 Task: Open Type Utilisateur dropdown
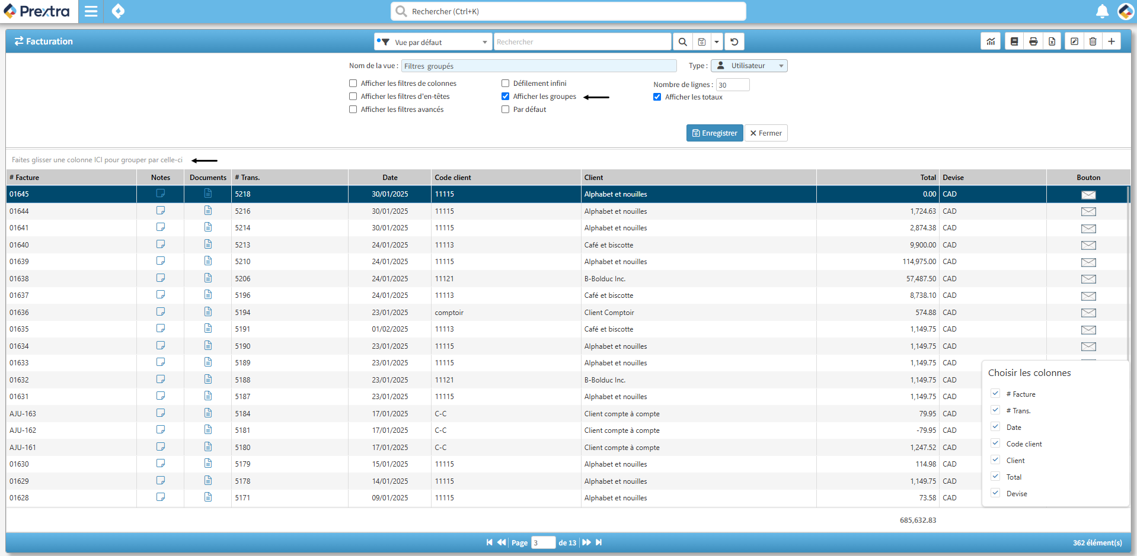tap(749, 66)
